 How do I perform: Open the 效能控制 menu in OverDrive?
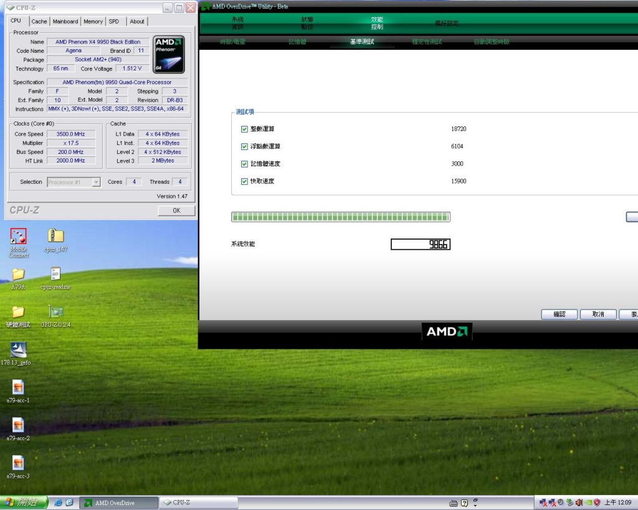pyautogui.click(x=377, y=23)
